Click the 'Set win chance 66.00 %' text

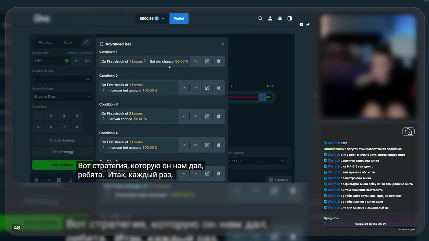coord(169,62)
